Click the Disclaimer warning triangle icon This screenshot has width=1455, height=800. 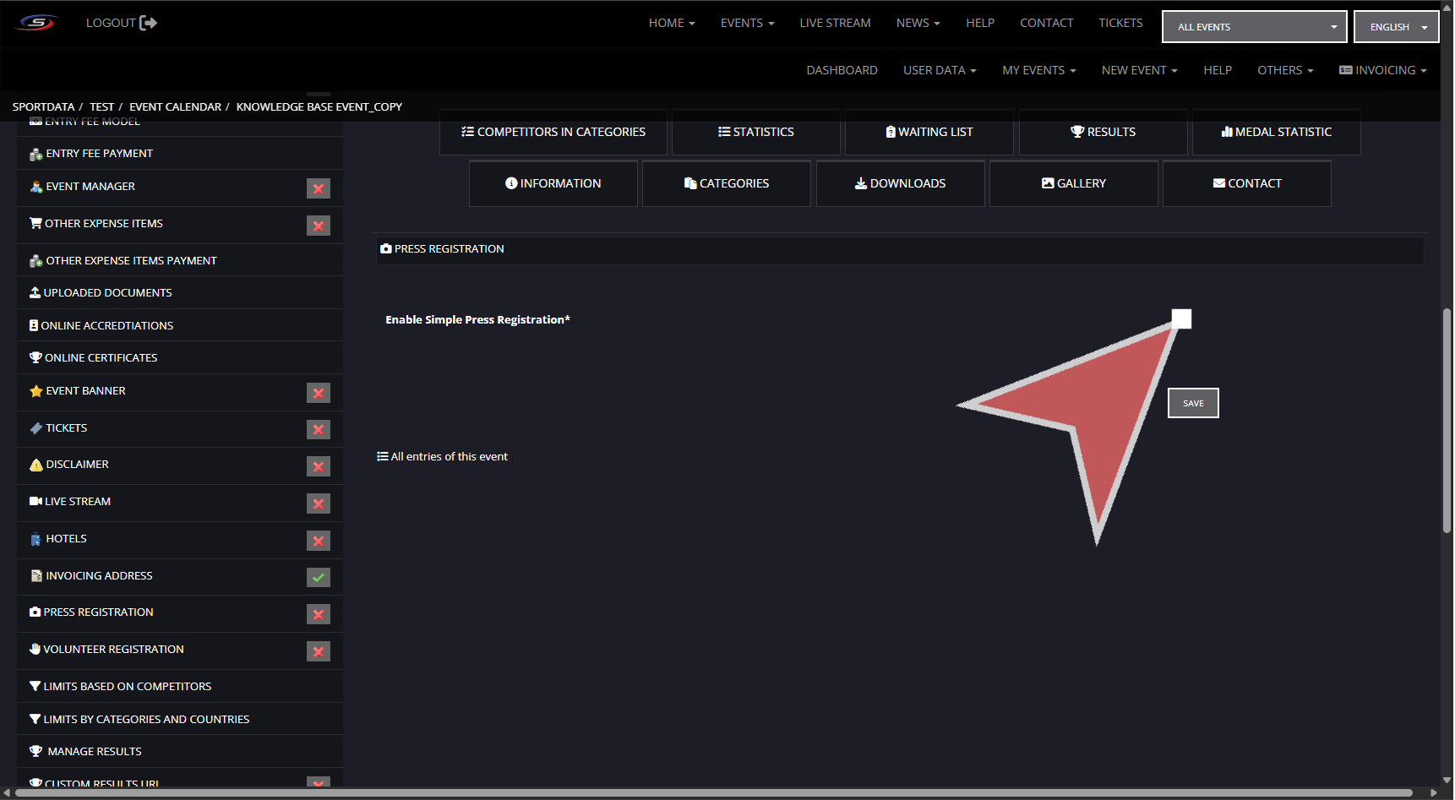coord(35,465)
